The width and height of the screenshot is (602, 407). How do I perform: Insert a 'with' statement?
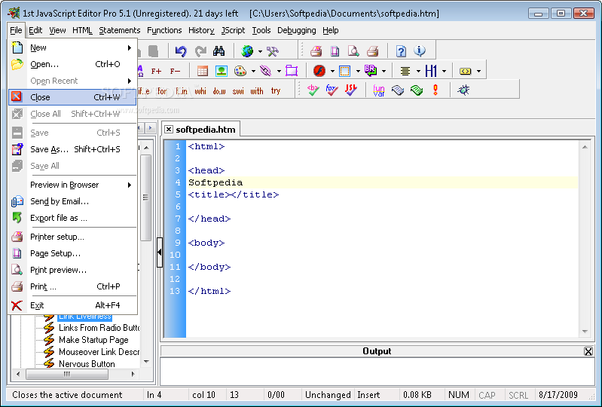click(x=257, y=91)
